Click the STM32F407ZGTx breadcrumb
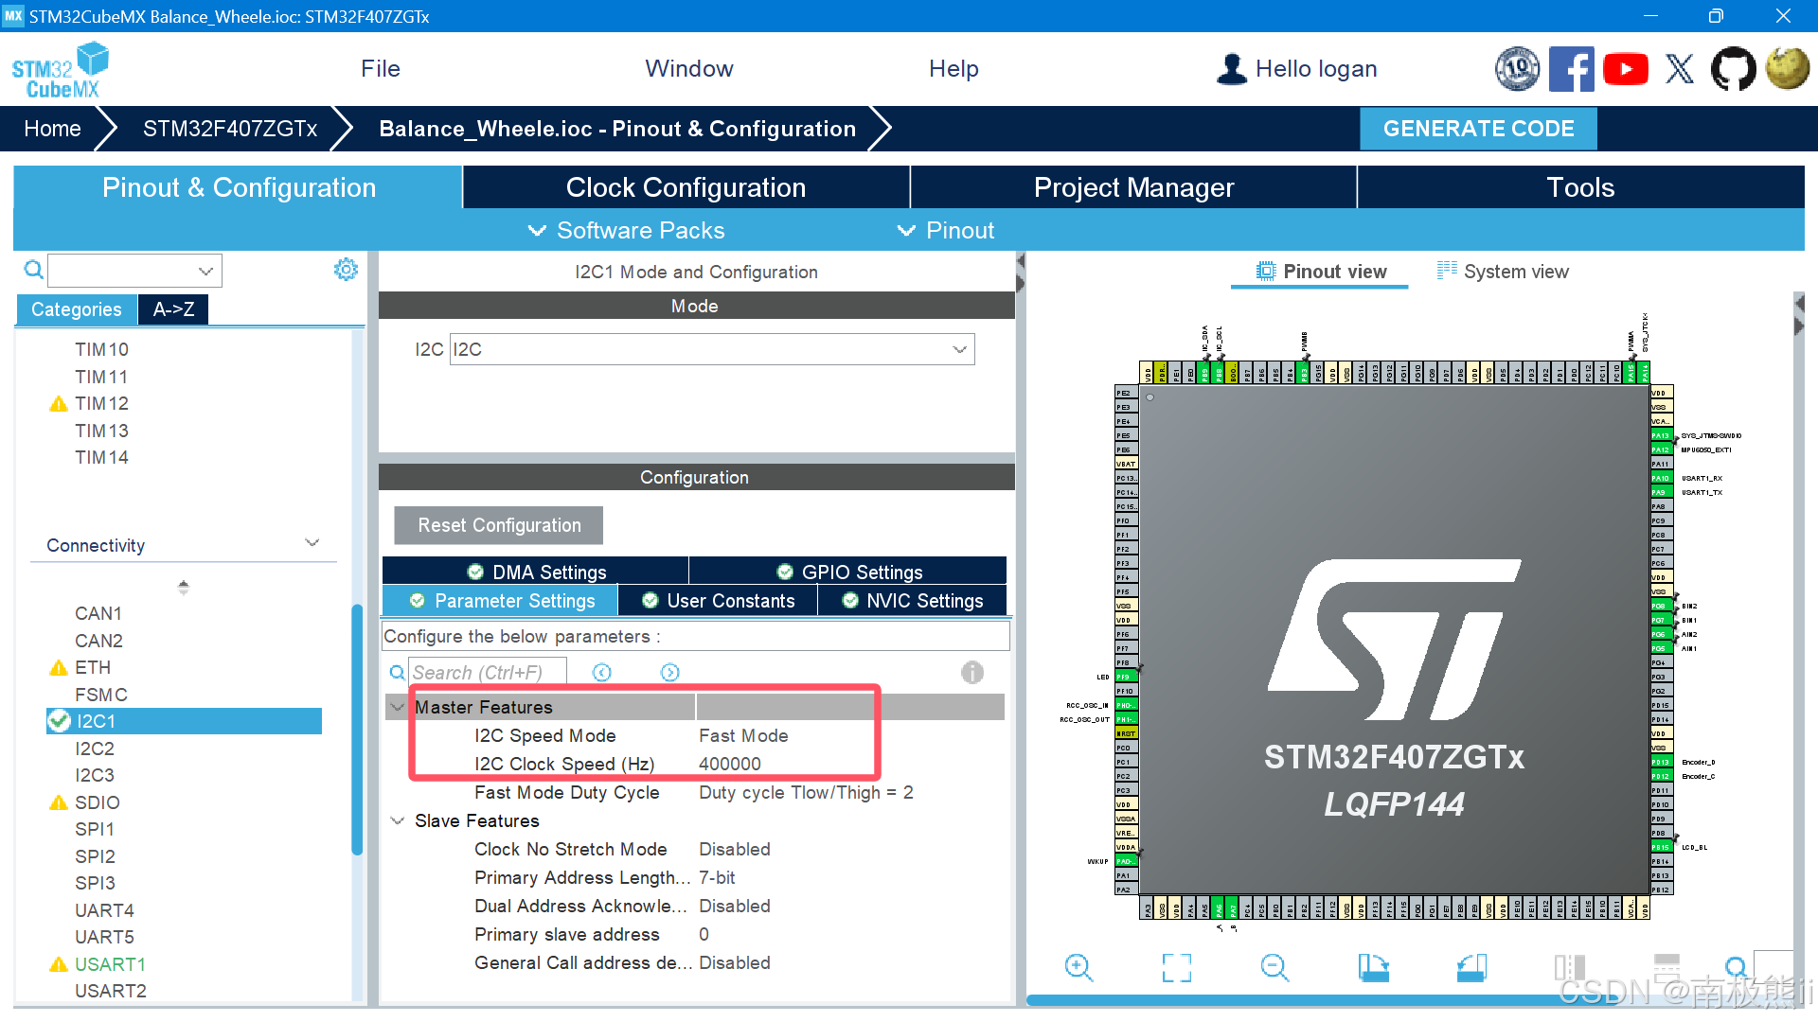This screenshot has width=1818, height=1022. (230, 129)
